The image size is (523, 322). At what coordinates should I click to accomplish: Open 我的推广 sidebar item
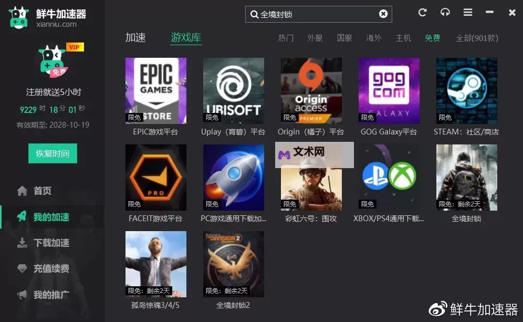tap(53, 295)
